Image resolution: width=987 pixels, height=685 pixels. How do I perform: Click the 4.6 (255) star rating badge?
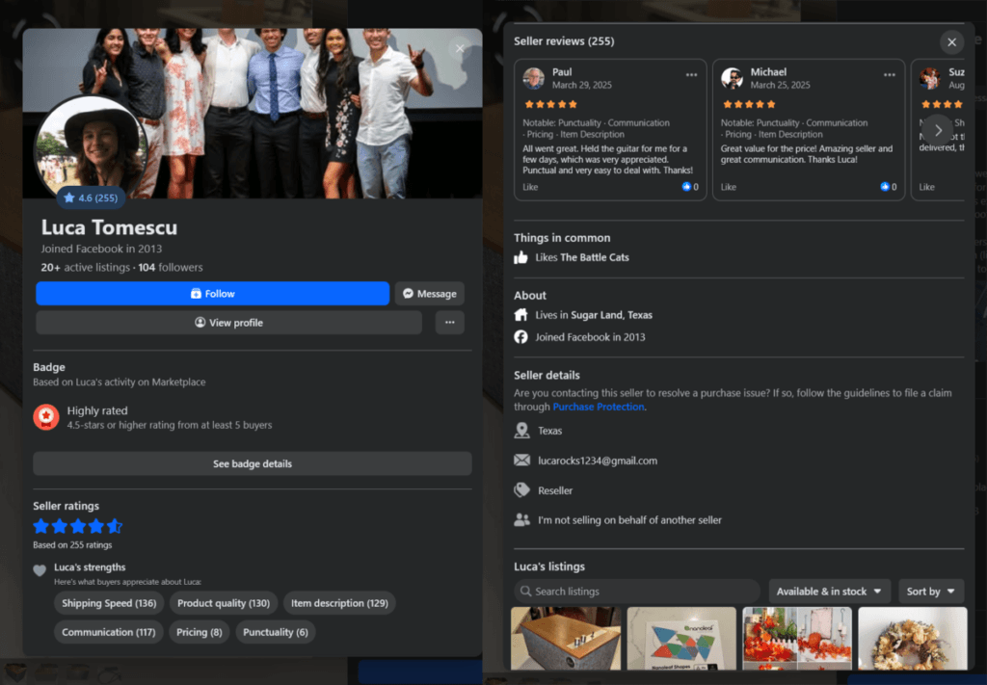pyautogui.click(x=91, y=198)
